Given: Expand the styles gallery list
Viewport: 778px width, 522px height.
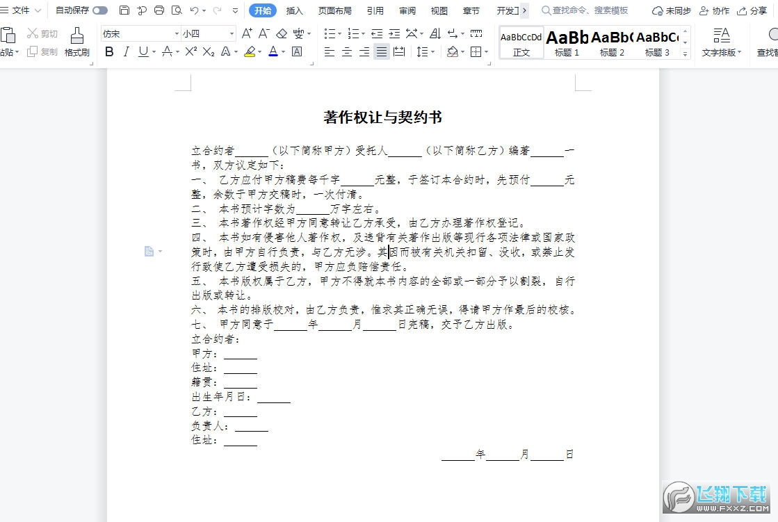Looking at the screenshot, I should (686, 54).
